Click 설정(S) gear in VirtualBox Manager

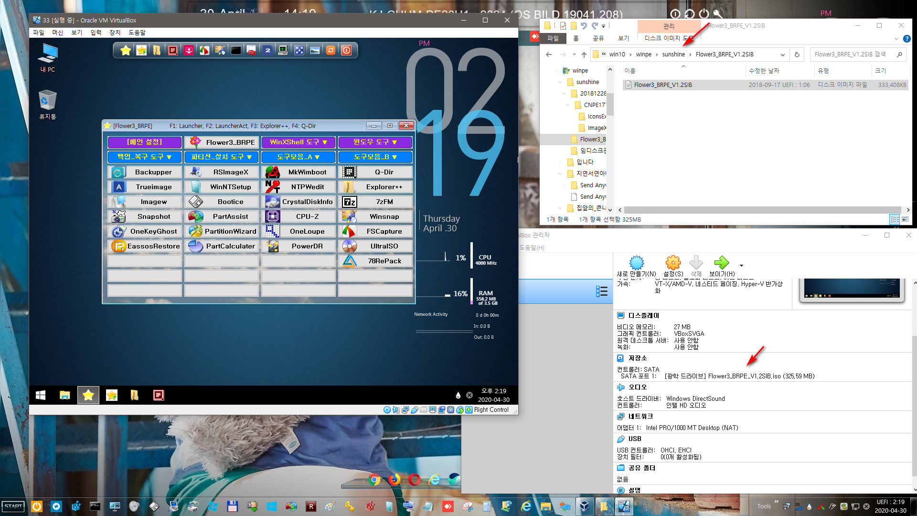coord(673,267)
